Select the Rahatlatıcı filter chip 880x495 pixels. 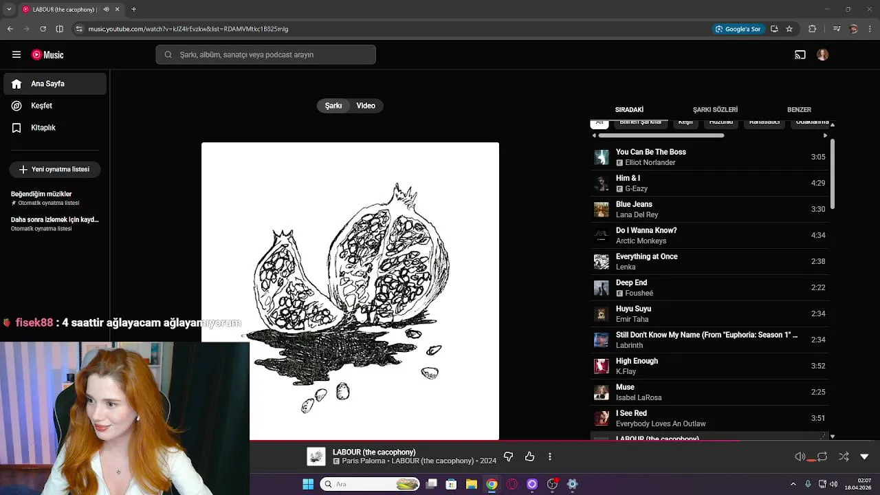(764, 123)
